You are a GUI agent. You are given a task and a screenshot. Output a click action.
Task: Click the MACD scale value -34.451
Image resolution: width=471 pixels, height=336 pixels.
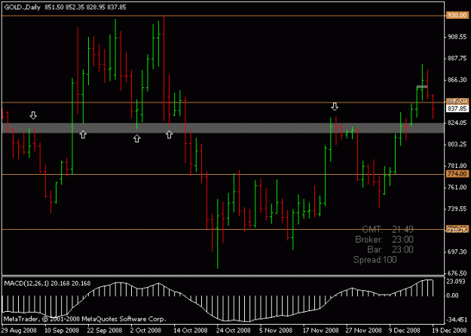pos(456,319)
